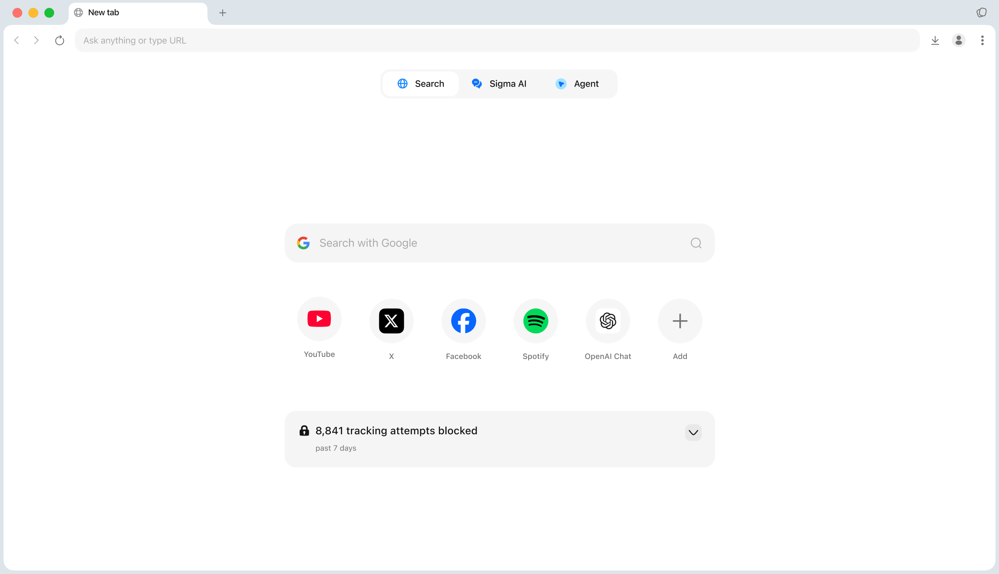This screenshot has height=574, width=999.
Task: Expand the tracking attempts blocked panel
Action: (693, 433)
